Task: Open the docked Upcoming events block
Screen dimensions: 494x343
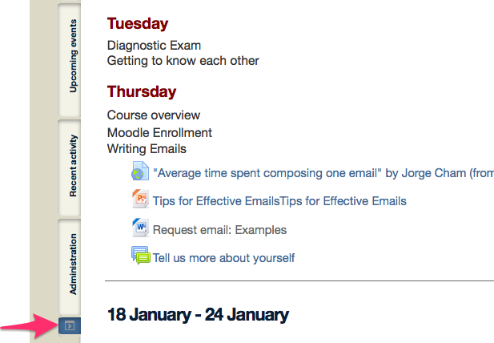Action: (x=70, y=60)
